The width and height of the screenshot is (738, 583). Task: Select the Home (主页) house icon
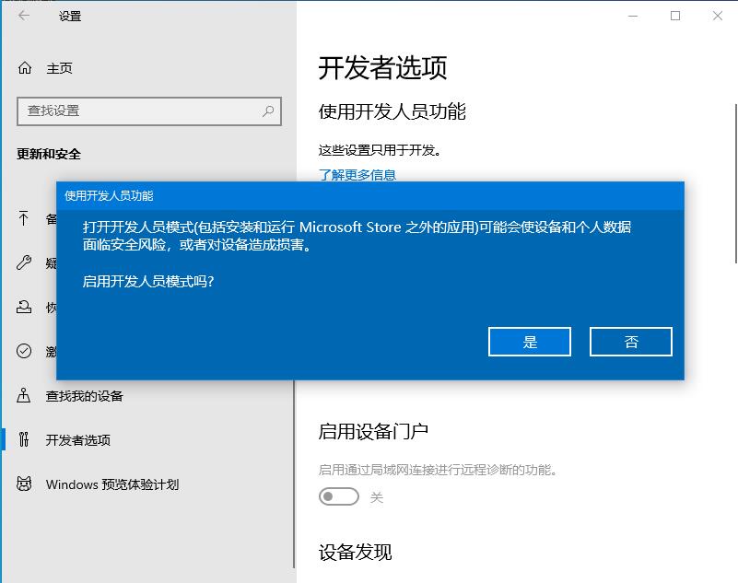23,68
